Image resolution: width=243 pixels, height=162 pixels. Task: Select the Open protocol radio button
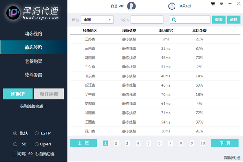coord(36,144)
